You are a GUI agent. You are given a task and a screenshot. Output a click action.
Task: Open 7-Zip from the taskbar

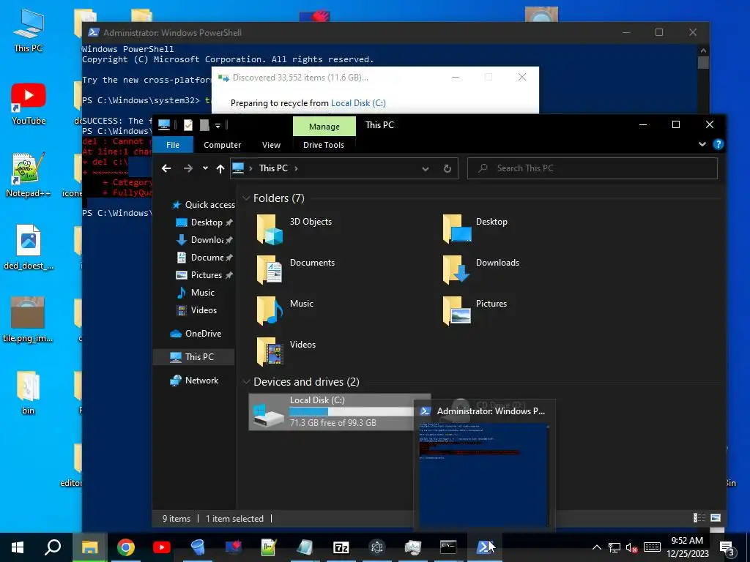point(341,547)
